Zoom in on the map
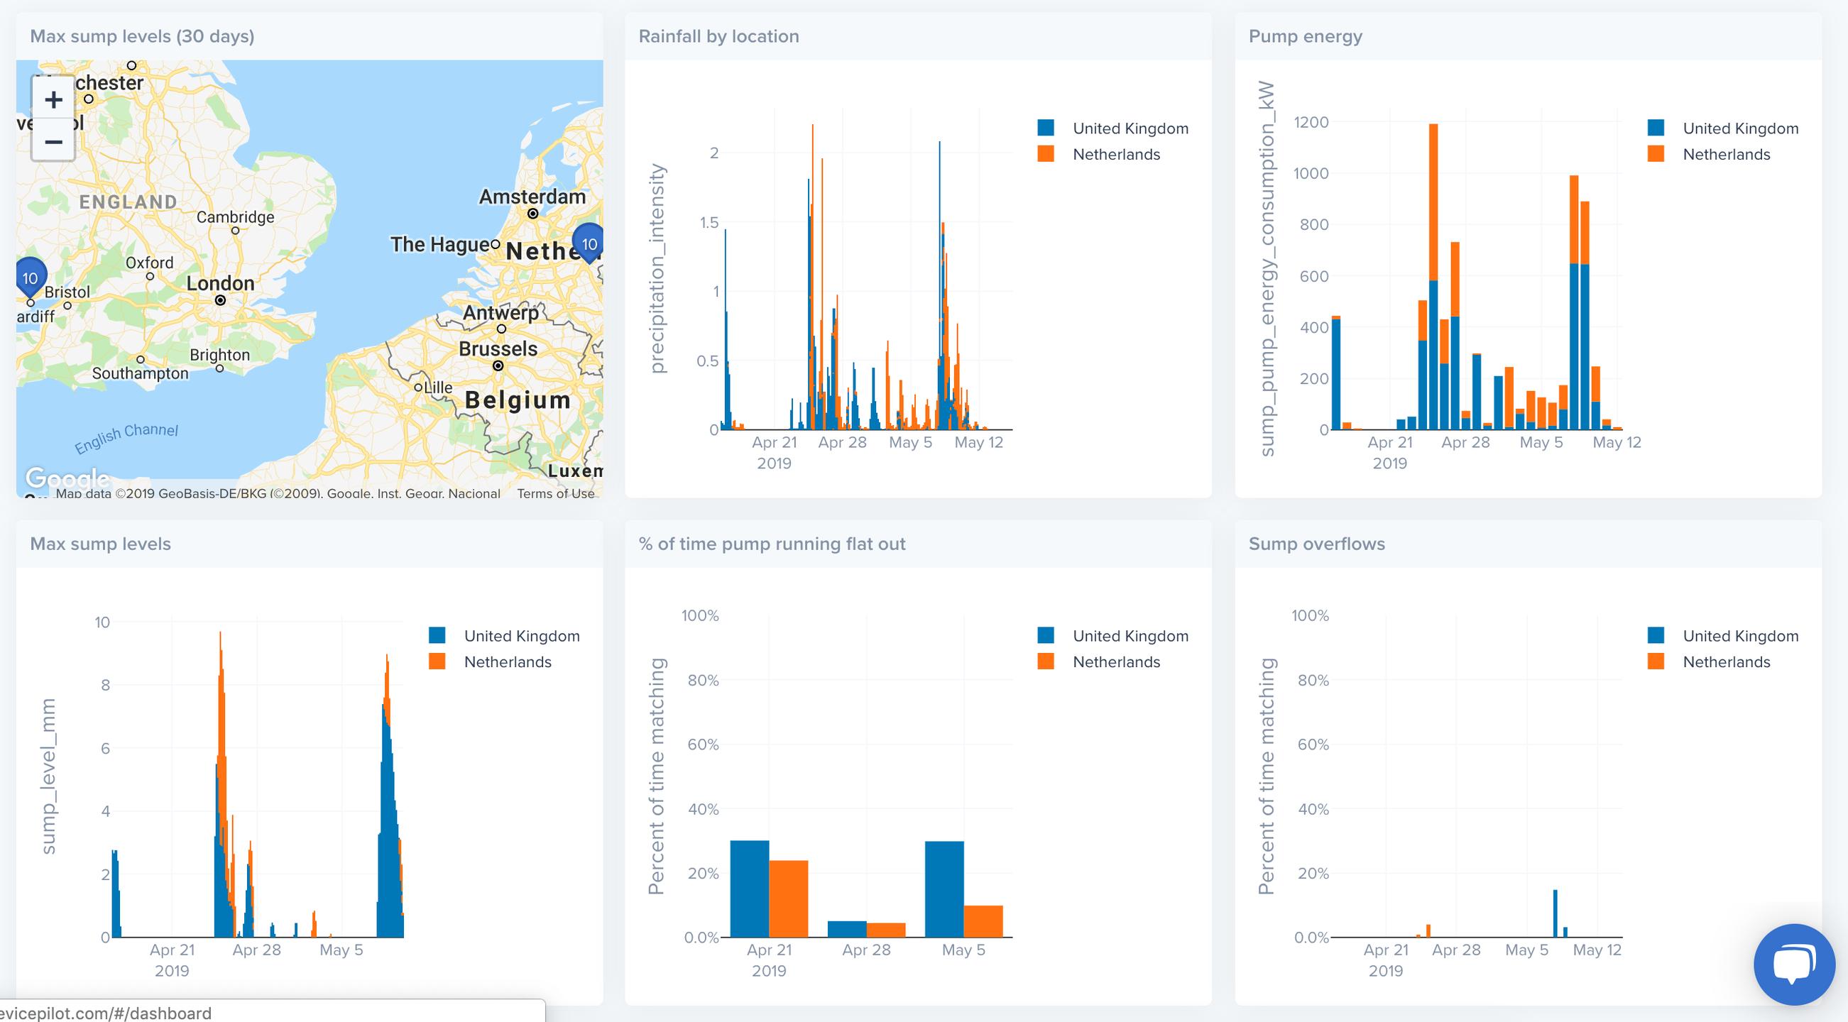 (x=53, y=99)
